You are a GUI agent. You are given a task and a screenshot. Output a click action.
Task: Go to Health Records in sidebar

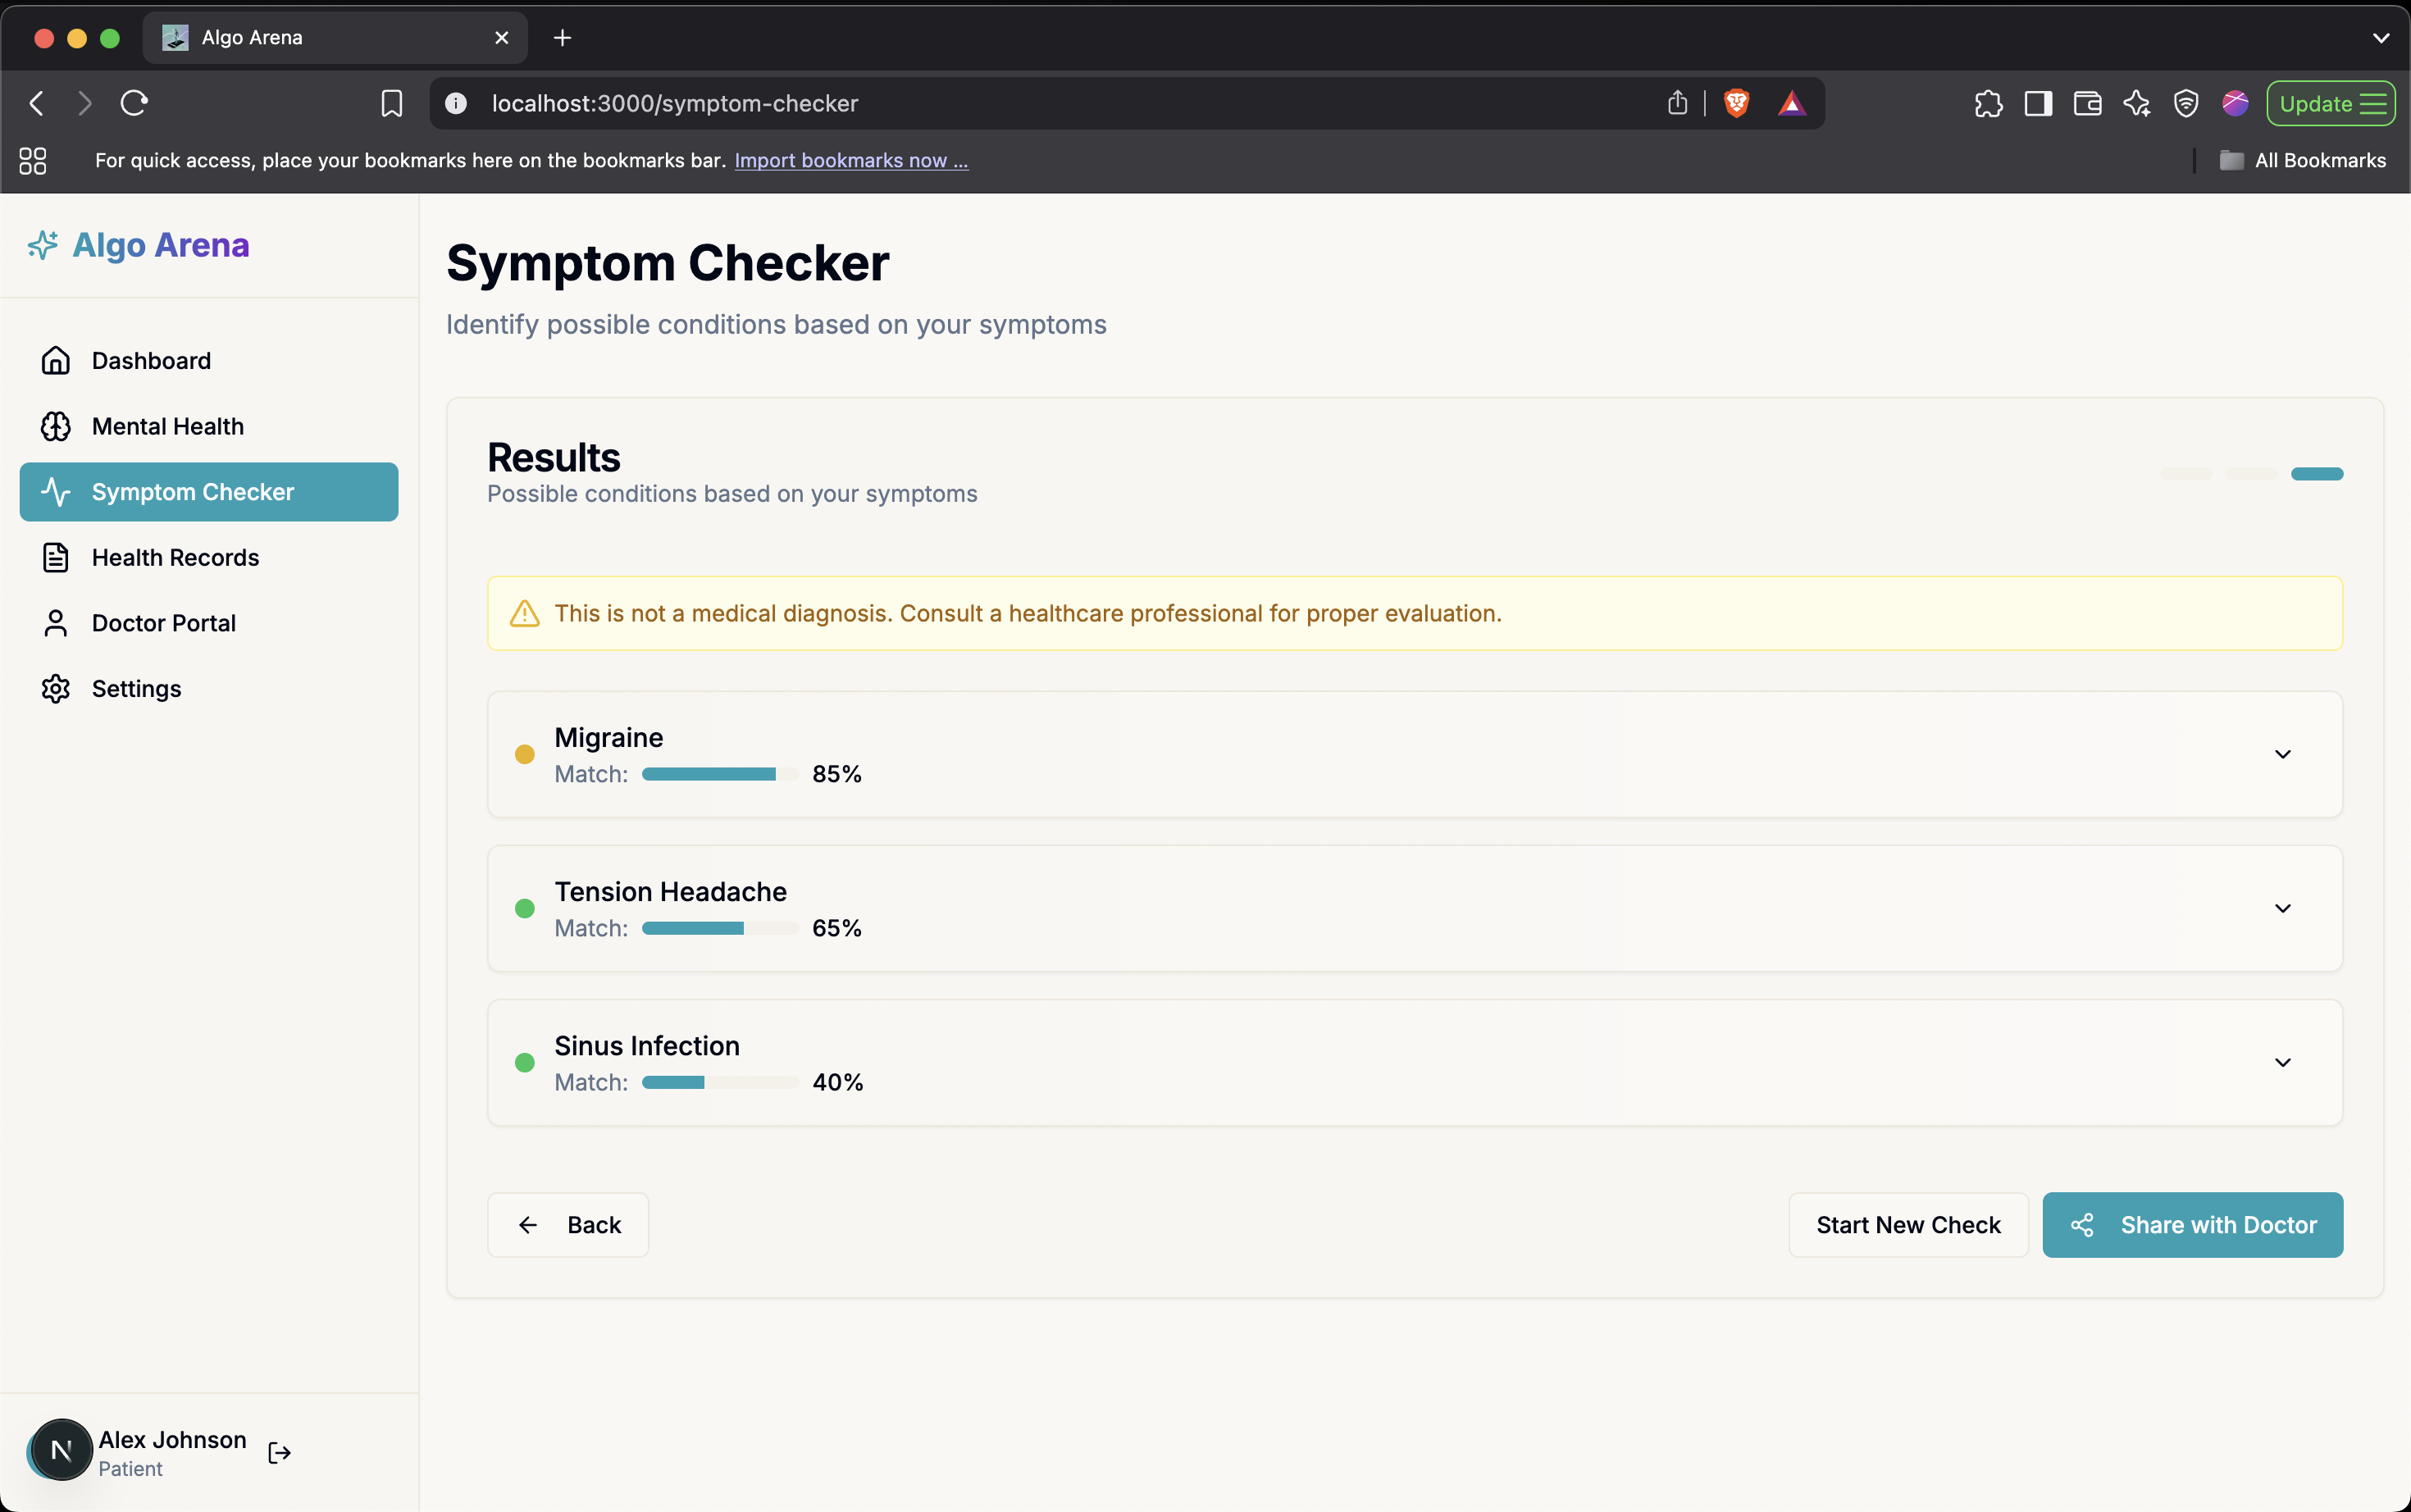pos(175,557)
